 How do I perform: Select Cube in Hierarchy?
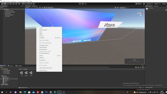(x=8, y=16)
